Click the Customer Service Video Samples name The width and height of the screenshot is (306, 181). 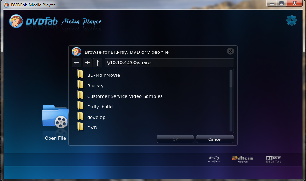[125, 96]
